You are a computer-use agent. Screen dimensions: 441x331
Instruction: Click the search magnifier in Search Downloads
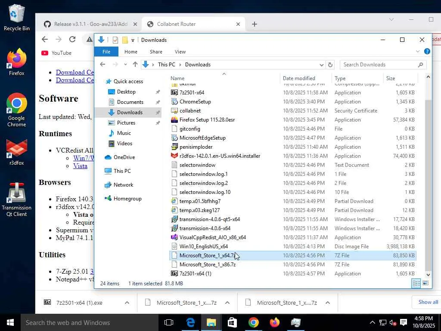(420, 65)
